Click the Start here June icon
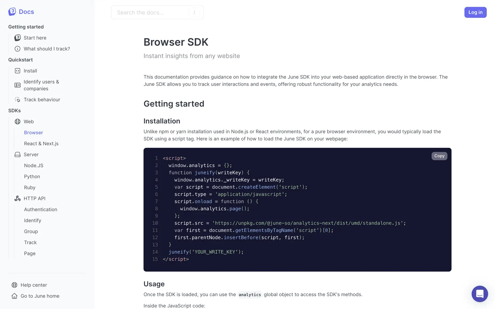Image resolution: width=495 pixels, height=309 pixels. (18, 38)
